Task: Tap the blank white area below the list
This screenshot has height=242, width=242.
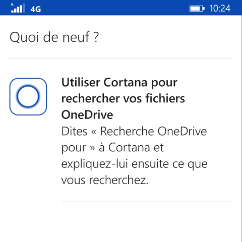Action: point(121,222)
